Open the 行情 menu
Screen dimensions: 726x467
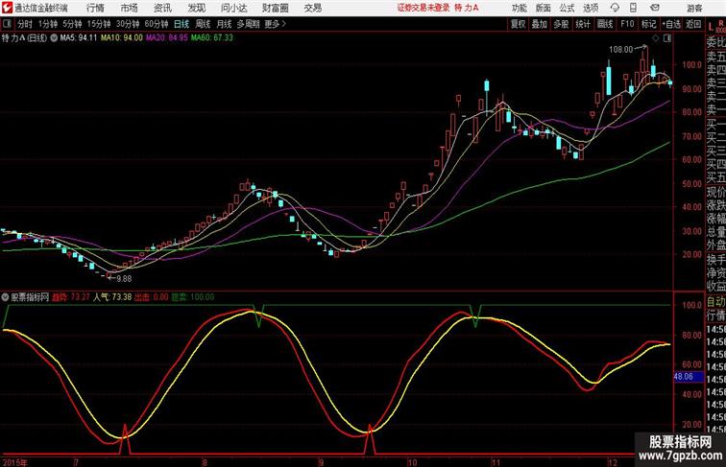pos(95,8)
